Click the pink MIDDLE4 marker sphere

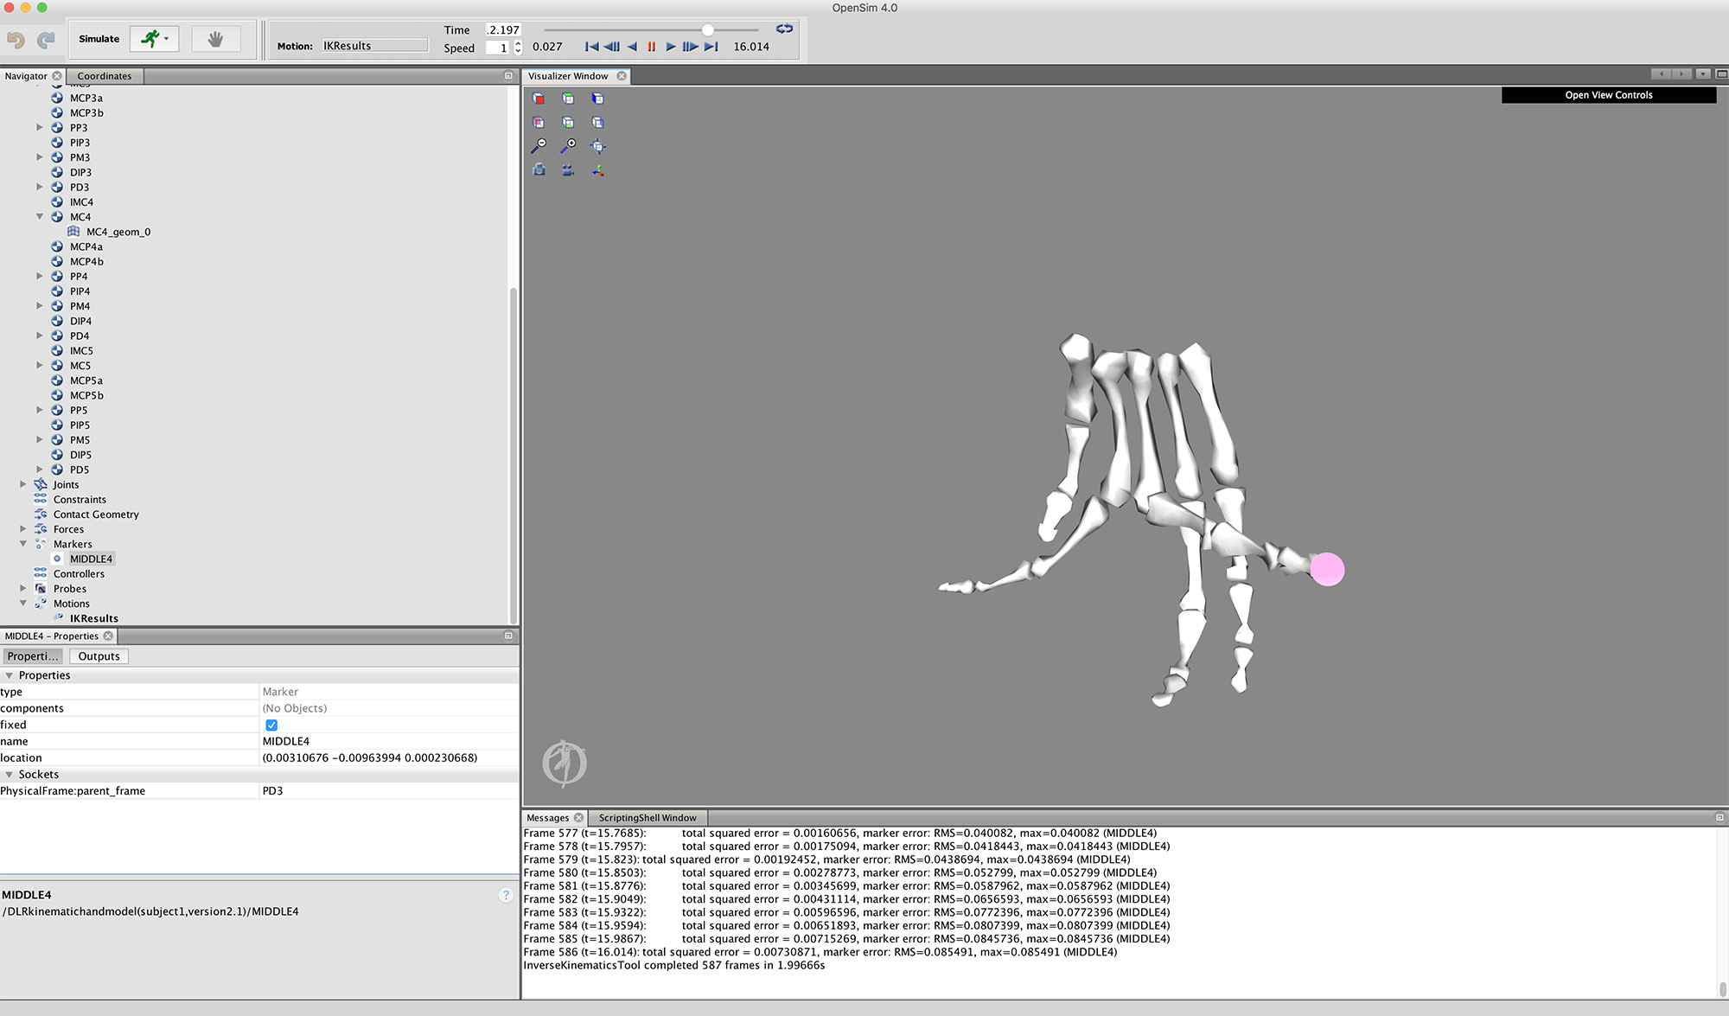(1327, 569)
